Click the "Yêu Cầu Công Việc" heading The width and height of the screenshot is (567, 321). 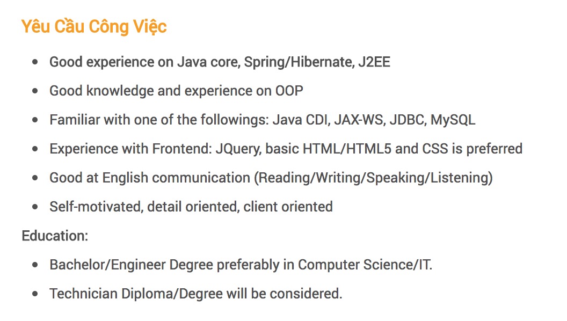94,27
